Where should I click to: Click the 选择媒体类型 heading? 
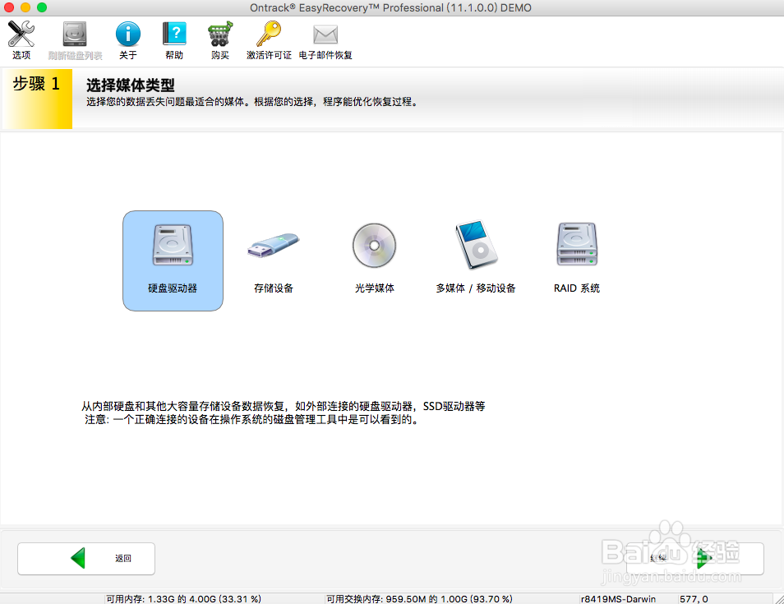(x=131, y=85)
